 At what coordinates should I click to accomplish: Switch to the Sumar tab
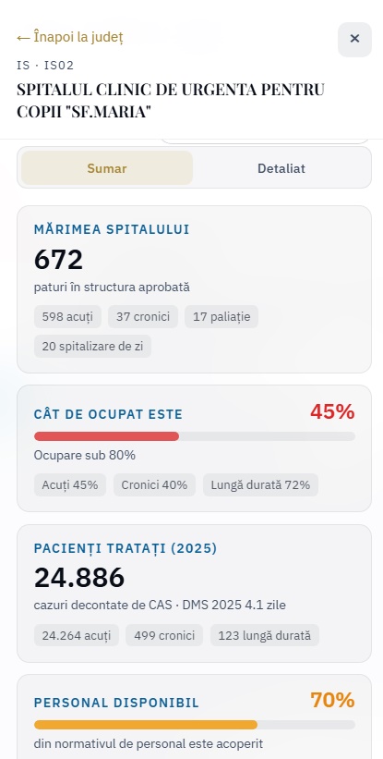coord(107,168)
